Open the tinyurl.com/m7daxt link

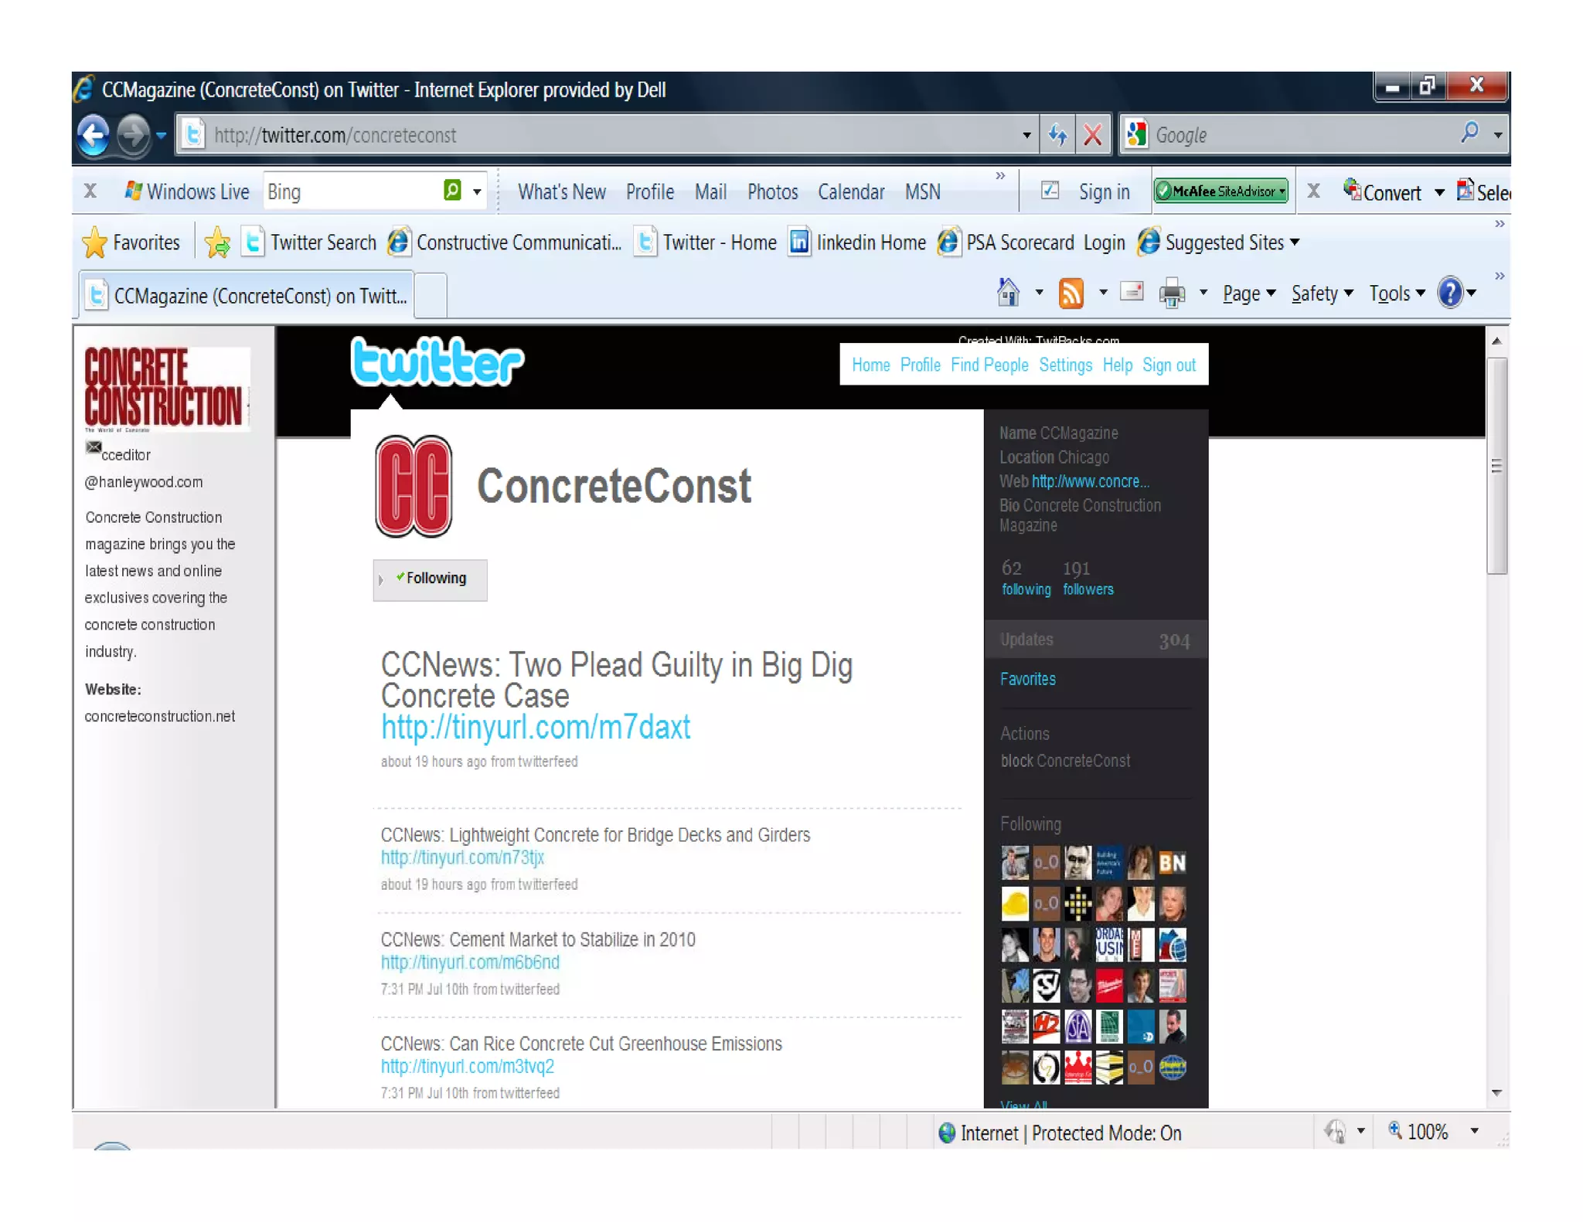pos(536,728)
